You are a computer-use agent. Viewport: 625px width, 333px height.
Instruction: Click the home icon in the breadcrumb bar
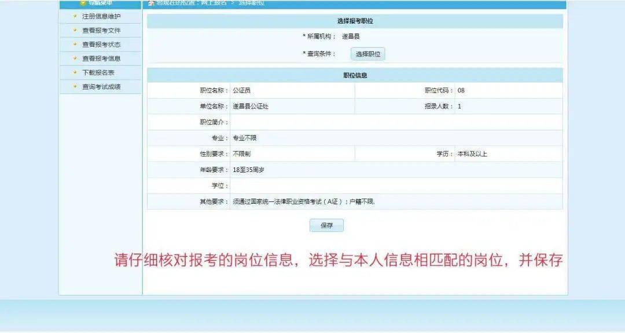[151, 3]
